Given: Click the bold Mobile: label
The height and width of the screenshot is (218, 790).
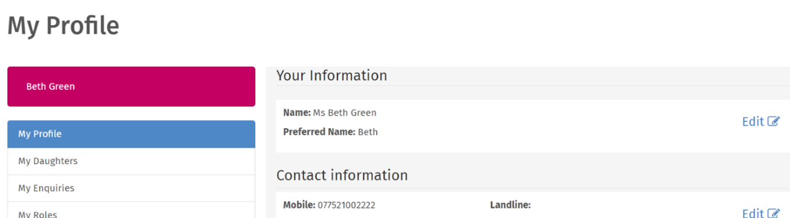Looking at the screenshot, I should click(x=299, y=205).
